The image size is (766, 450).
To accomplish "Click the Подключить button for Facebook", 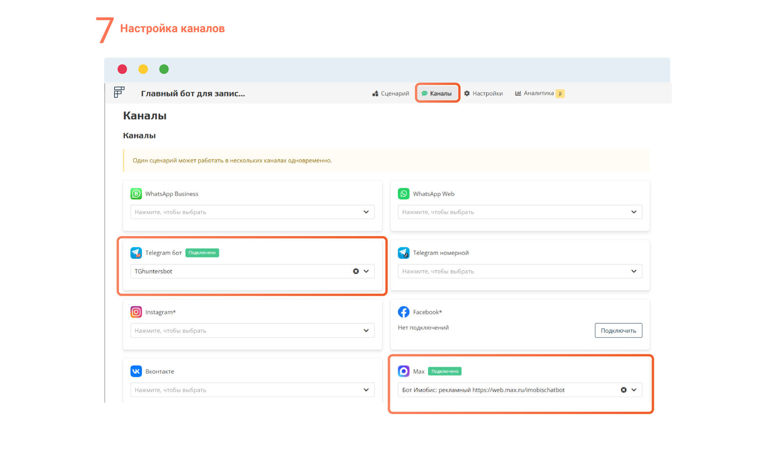I will 619,331.
